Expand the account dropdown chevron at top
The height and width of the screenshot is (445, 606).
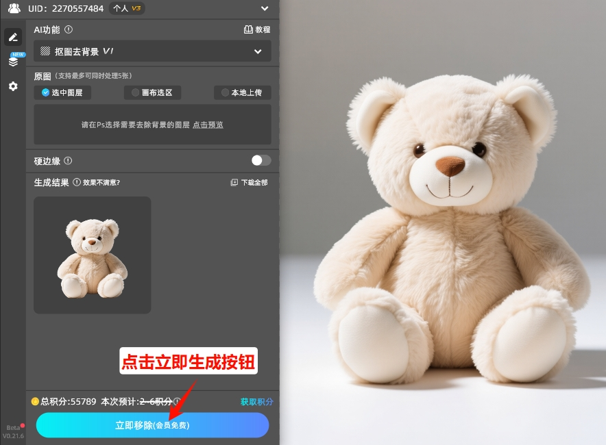(x=265, y=8)
